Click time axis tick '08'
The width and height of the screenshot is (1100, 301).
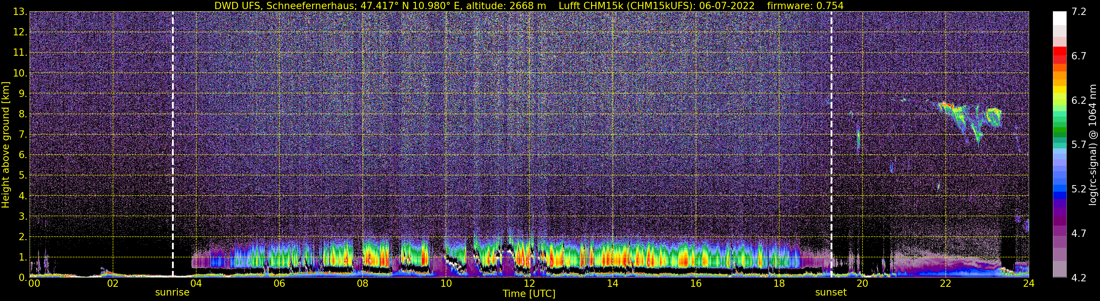click(362, 284)
